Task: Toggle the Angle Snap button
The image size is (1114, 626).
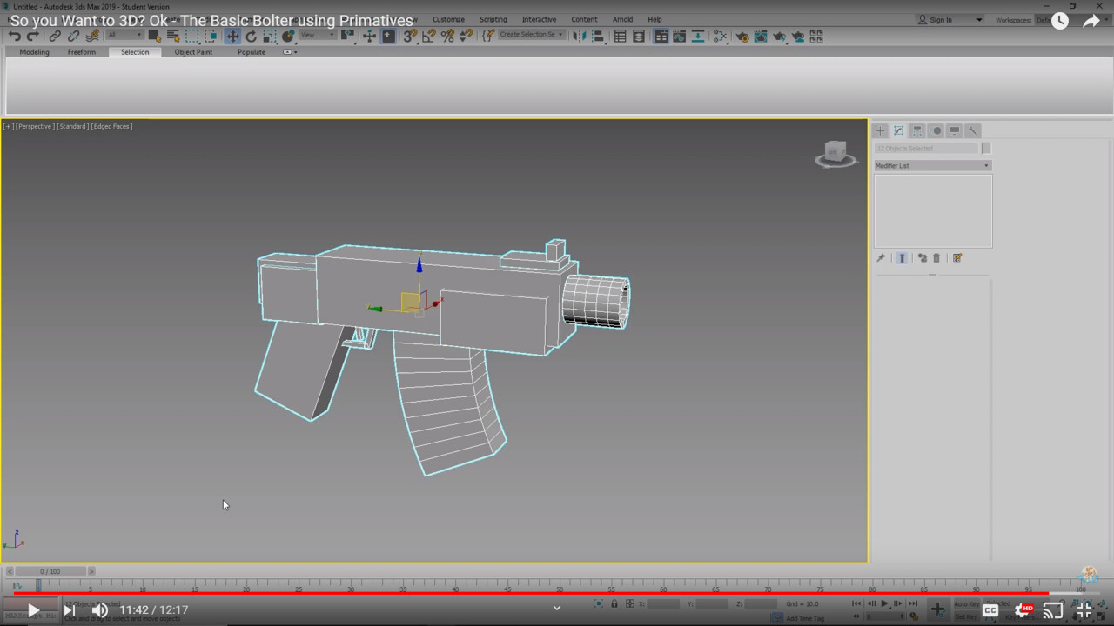Action: (429, 36)
